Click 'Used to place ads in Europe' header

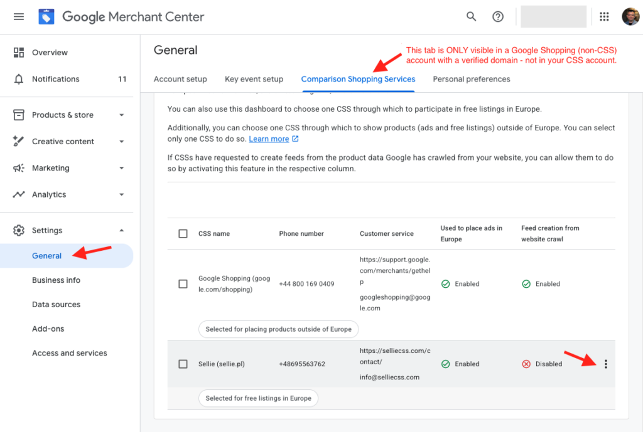pyautogui.click(x=471, y=233)
